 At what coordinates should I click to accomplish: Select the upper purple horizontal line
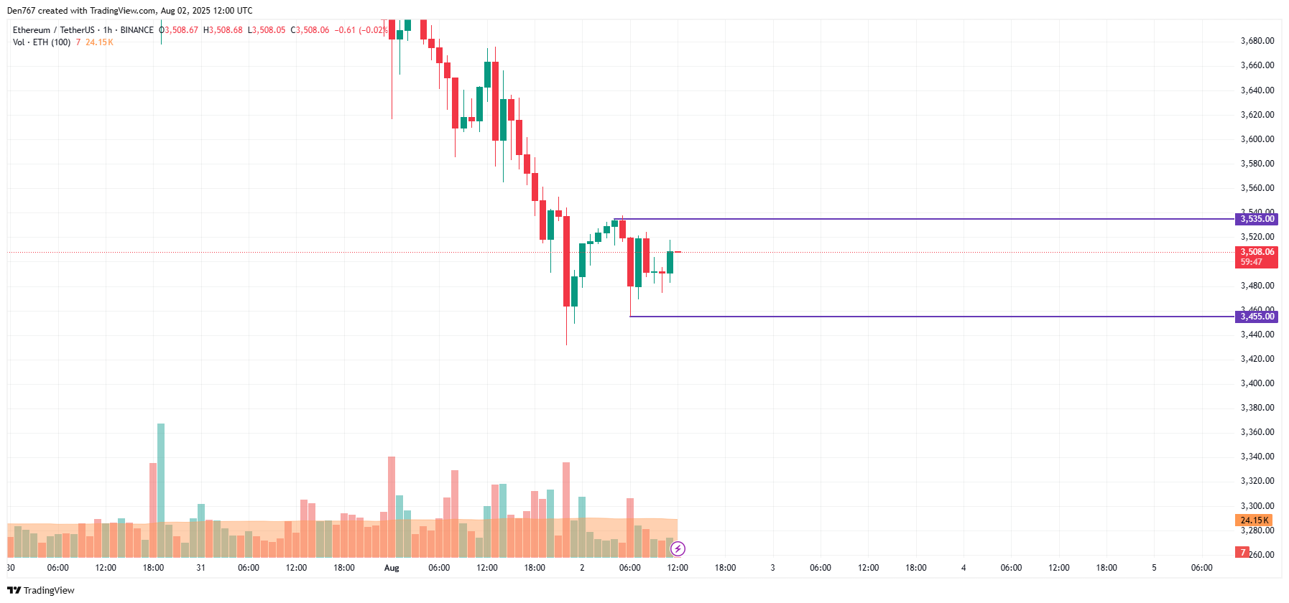(x=928, y=219)
